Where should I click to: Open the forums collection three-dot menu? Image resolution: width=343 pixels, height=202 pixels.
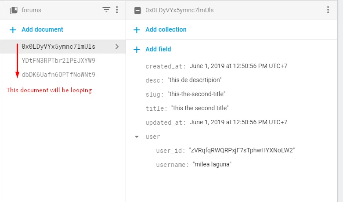click(x=117, y=10)
